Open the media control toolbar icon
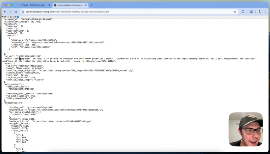This screenshot has height=154, width=270. tap(251, 12)
